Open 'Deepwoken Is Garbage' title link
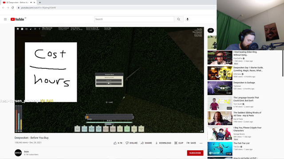Image resolution: width=284 pixels, height=159 pixels. [x=244, y=83]
